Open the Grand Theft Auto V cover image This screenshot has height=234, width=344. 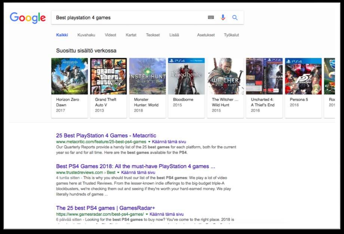108,76
